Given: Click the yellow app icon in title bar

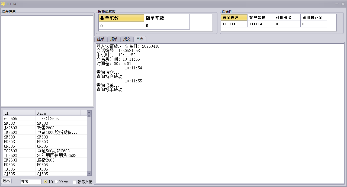Looking at the screenshot, I should [3, 4].
